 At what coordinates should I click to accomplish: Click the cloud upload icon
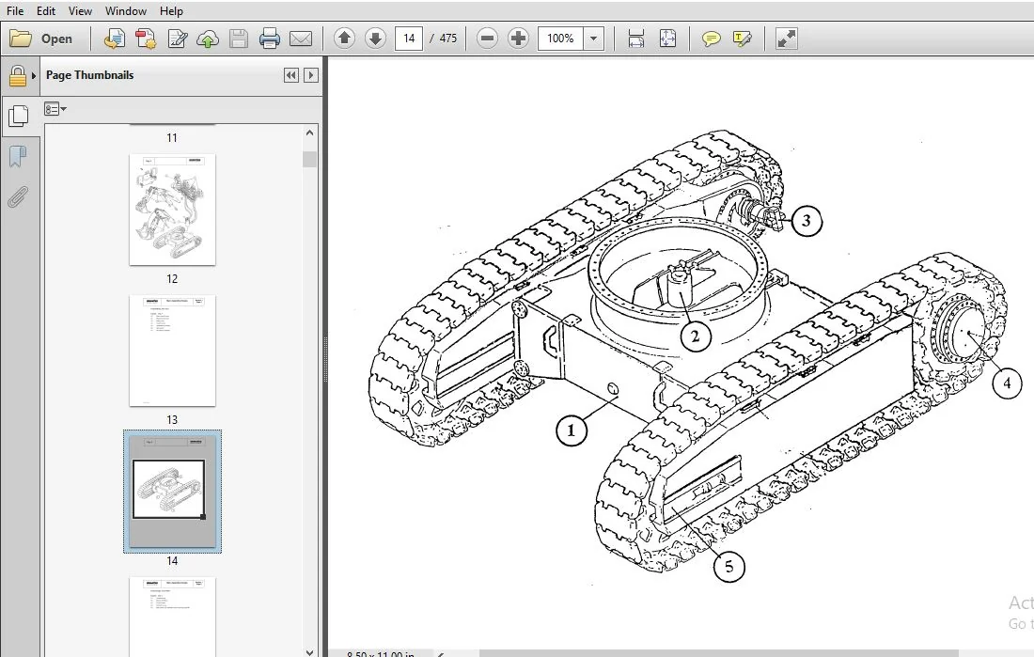pos(208,39)
